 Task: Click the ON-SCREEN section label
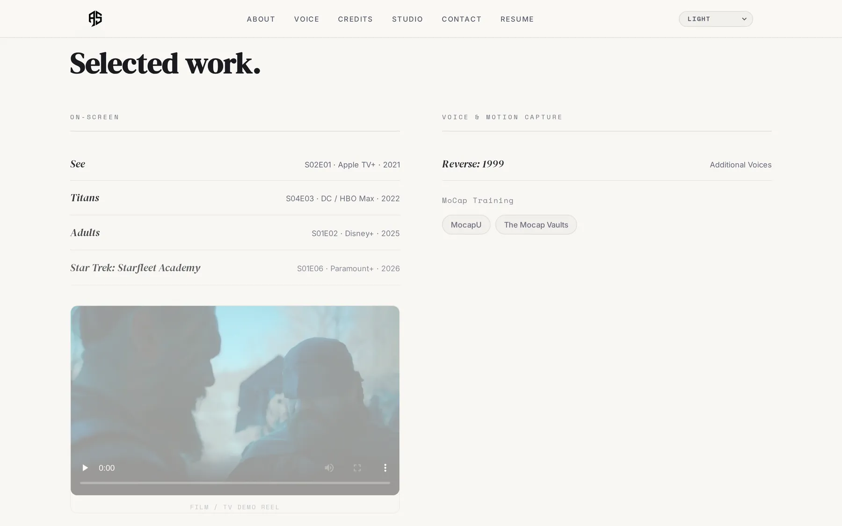95,117
